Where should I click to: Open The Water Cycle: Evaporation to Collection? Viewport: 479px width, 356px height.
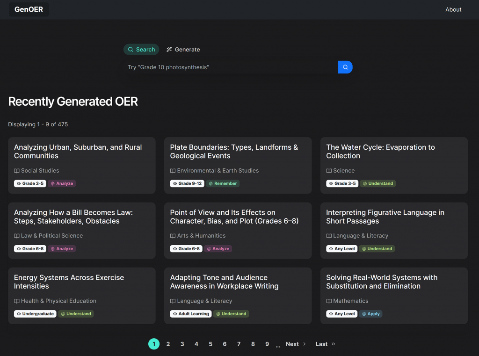click(x=380, y=152)
